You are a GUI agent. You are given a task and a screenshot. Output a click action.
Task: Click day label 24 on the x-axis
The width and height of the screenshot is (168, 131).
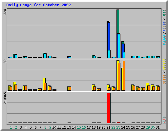point(123,127)
